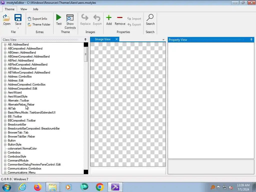Expand the Combobox node
The width and height of the screenshot is (256, 192).
5,152
